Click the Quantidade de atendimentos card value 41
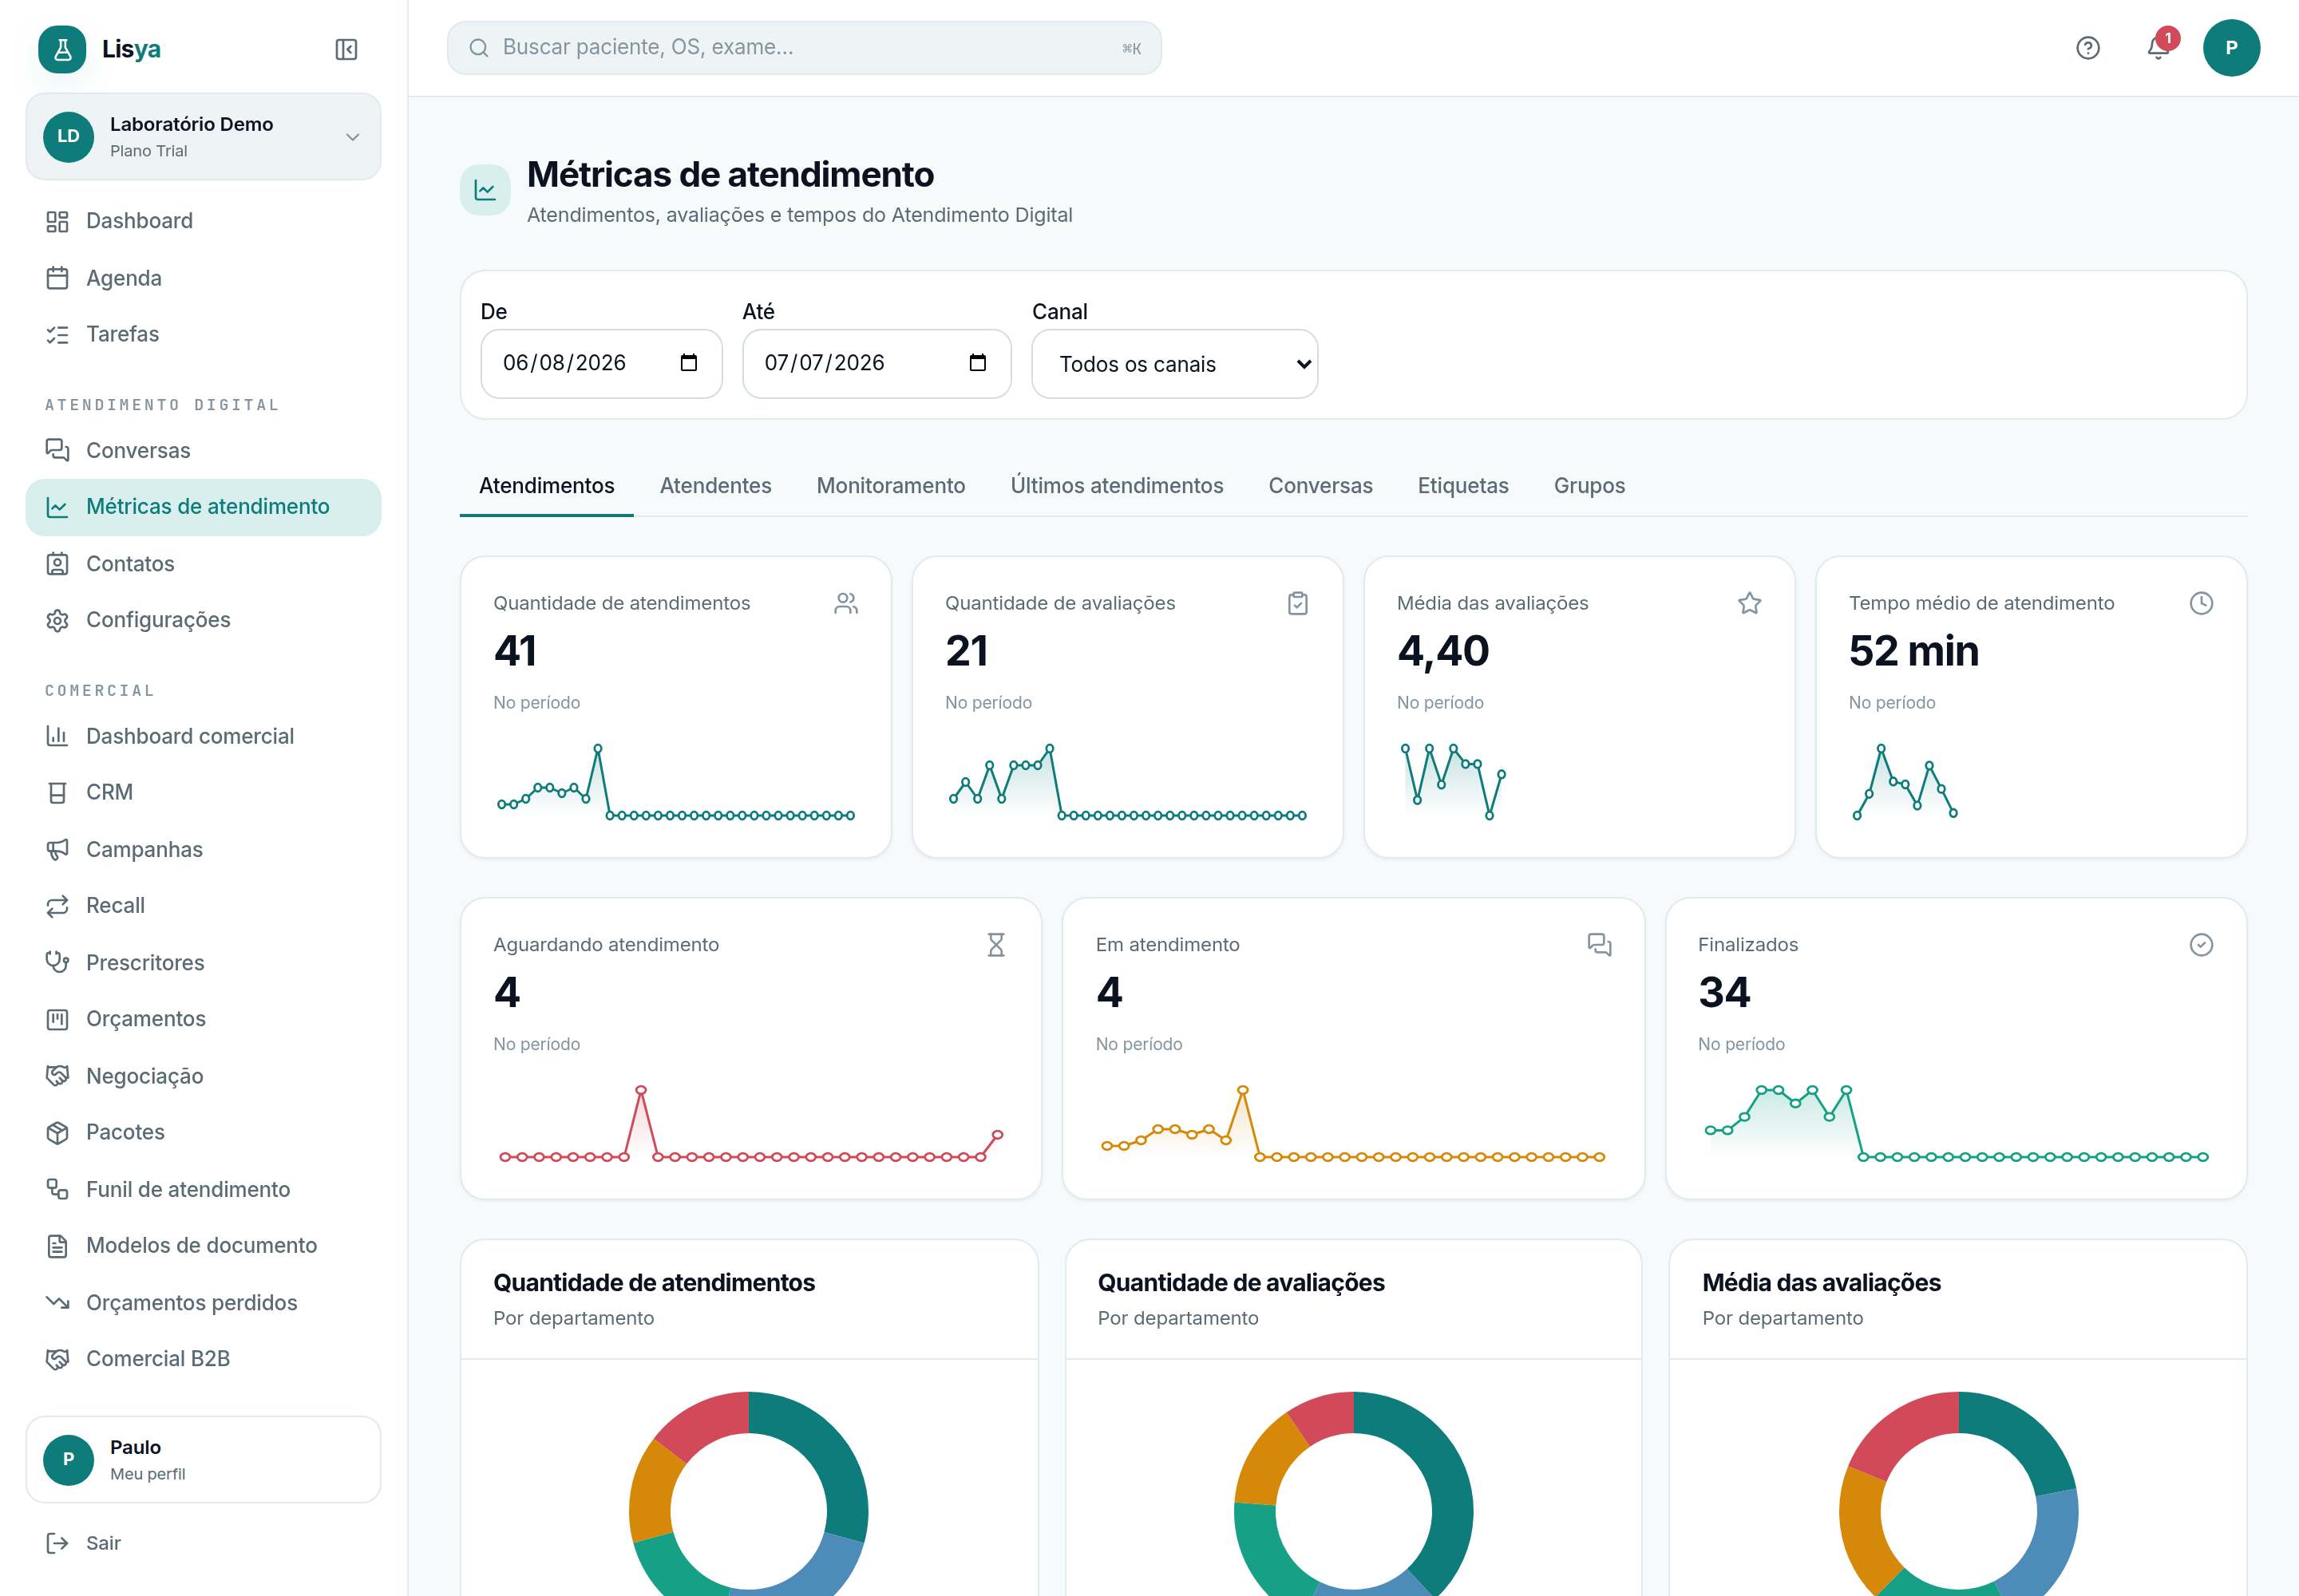The width and height of the screenshot is (2299, 1596). coord(515,651)
